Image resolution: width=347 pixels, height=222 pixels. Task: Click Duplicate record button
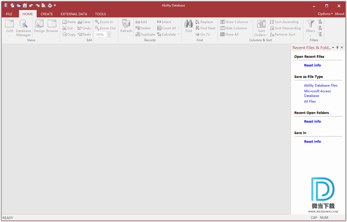(145, 34)
